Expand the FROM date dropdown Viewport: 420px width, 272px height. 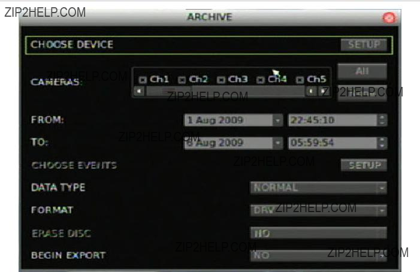(277, 120)
